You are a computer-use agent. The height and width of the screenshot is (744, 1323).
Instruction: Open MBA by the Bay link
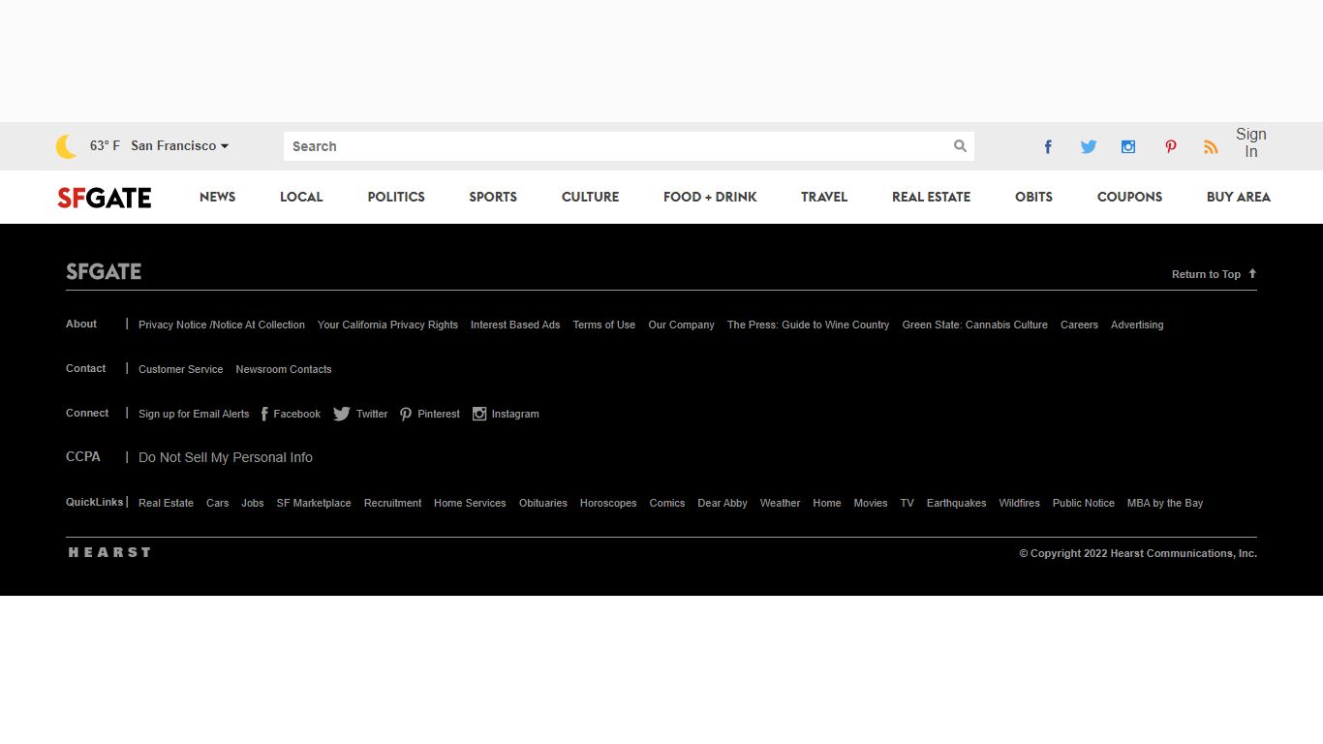tap(1165, 503)
